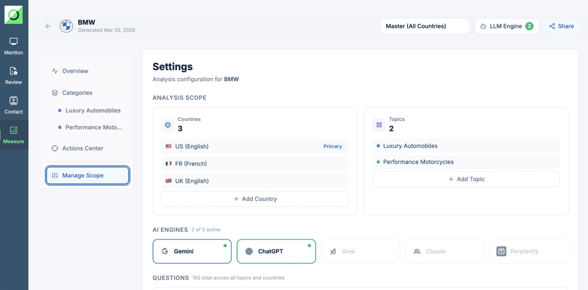Click the Primary badge on US row
Image resolution: width=588 pixels, height=290 pixels.
pyautogui.click(x=333, y=146)
